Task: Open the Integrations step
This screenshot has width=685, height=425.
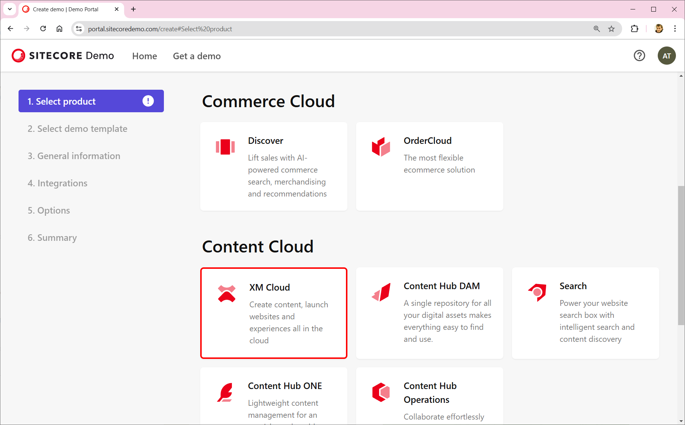Action: pyautogui.click(x=57, y=183)
